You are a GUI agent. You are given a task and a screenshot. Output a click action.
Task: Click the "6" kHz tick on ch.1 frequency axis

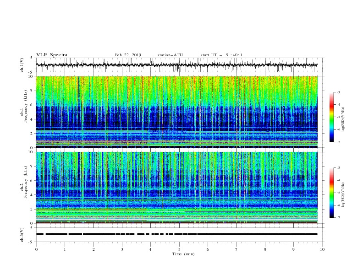tap(32, 105)
